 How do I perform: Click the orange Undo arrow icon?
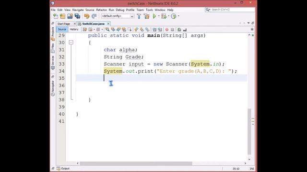[x=86, y=16]
